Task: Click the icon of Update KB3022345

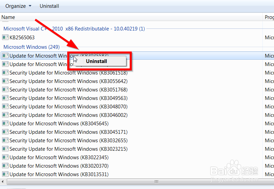Action: [5, 157]
